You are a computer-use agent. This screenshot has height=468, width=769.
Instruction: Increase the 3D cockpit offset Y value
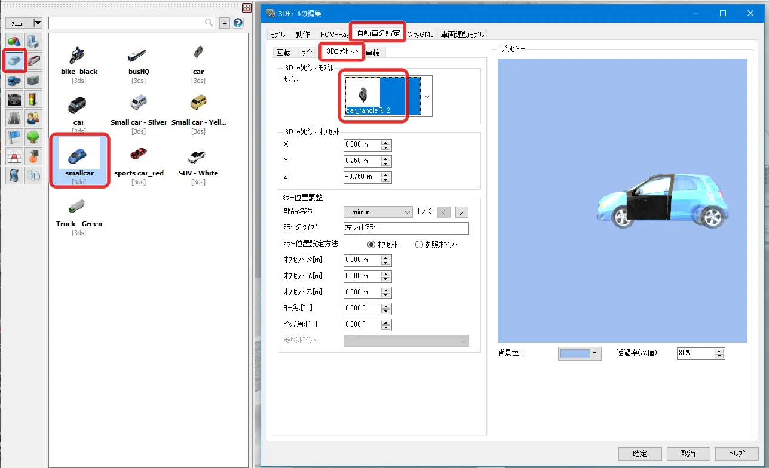click(385, 158)
